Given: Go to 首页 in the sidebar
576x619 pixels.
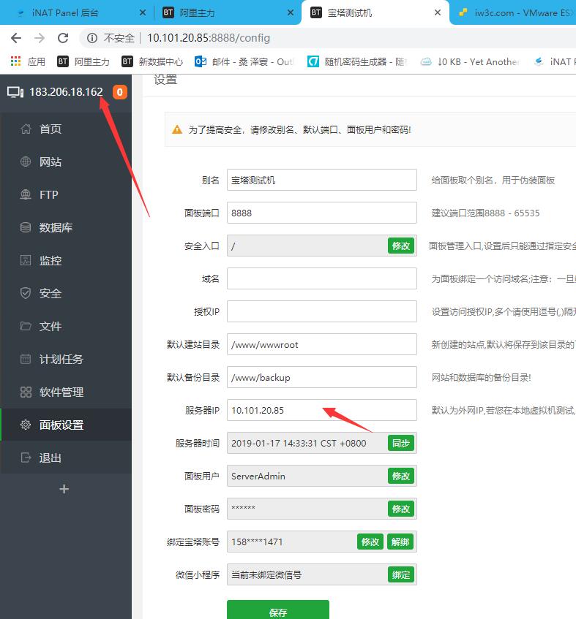Looking at the screenshot, I should [51, 129].
